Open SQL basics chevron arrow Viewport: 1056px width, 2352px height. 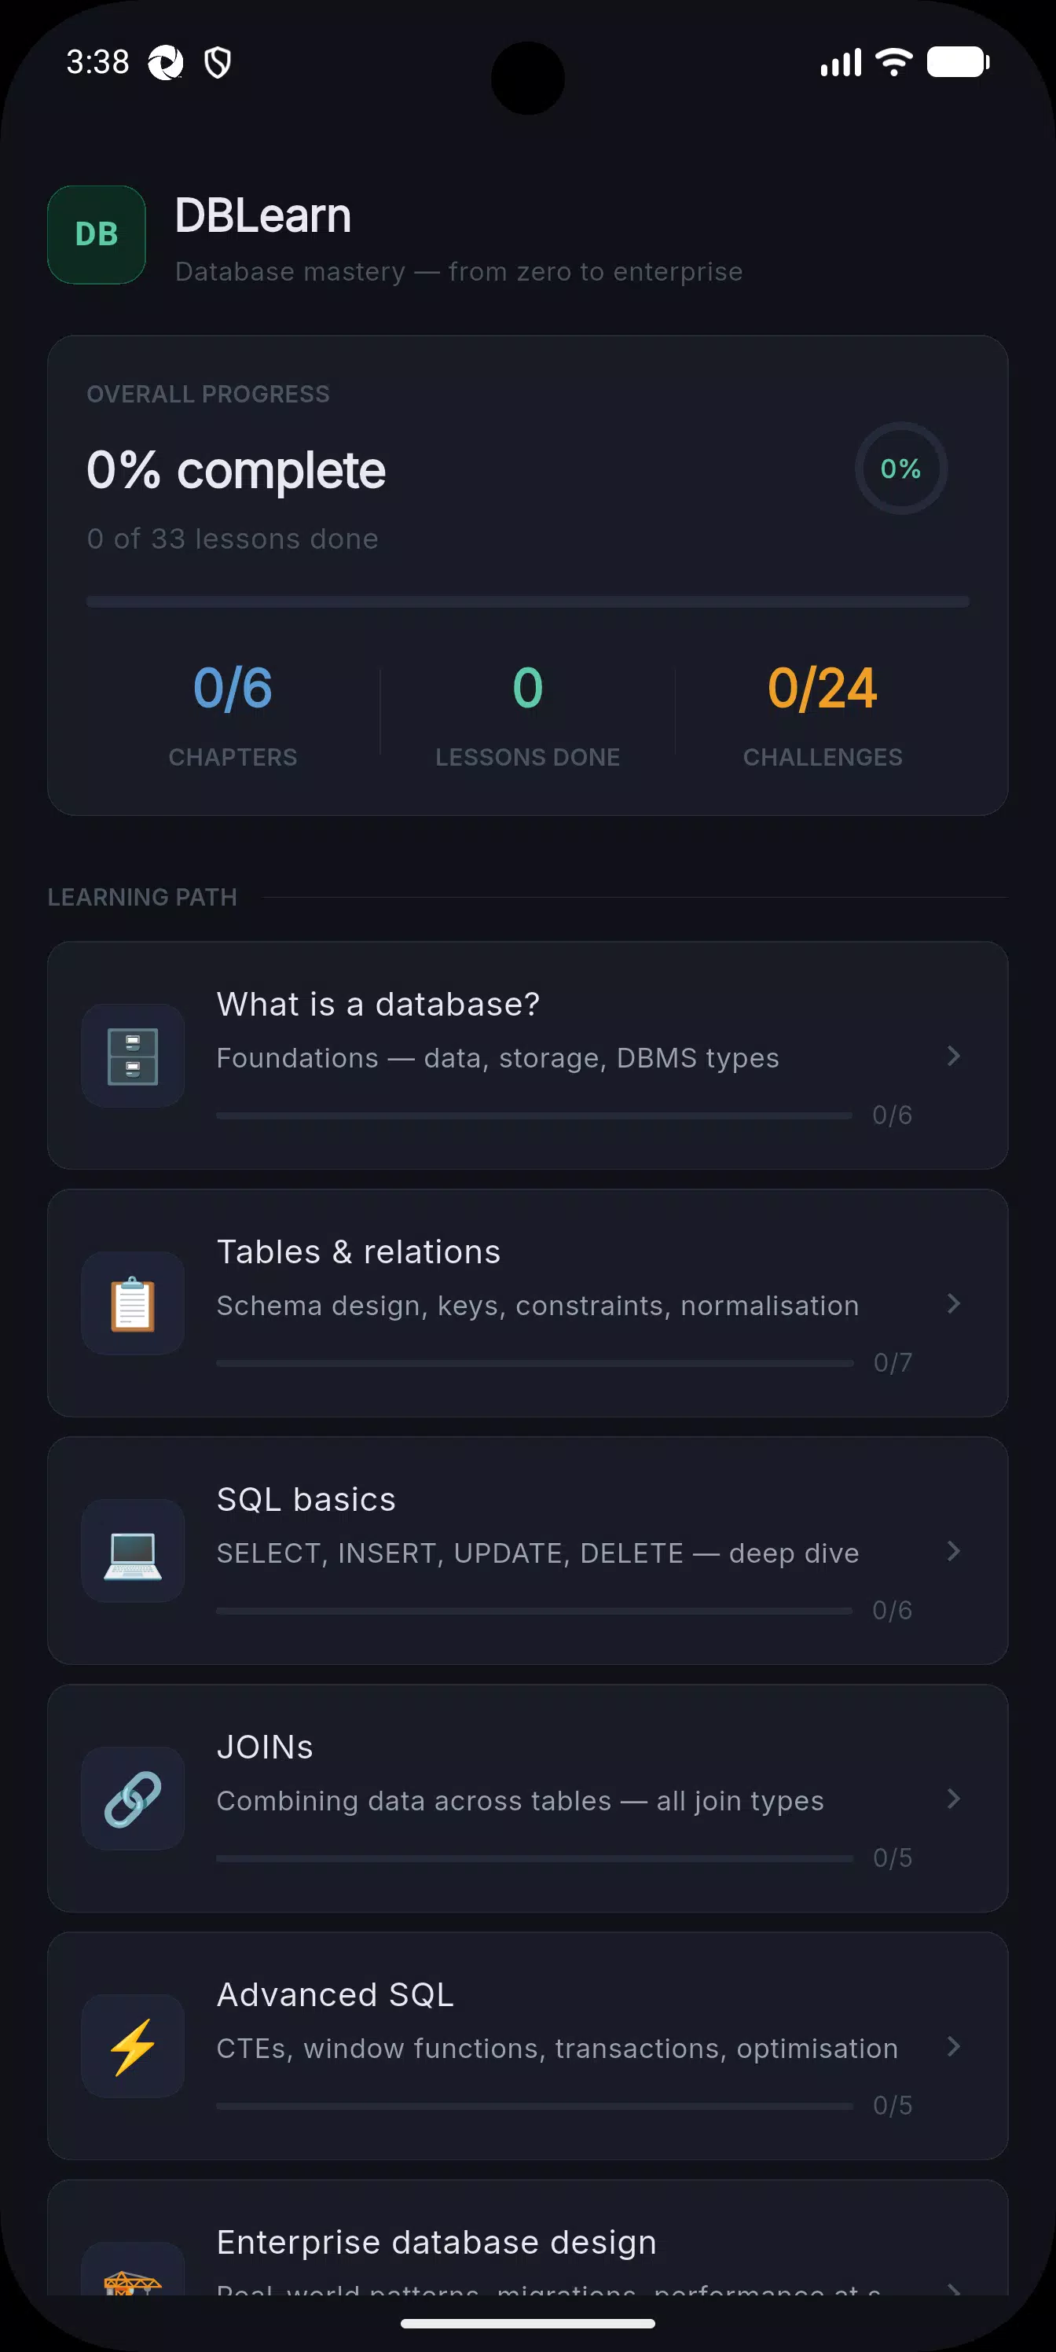954,1550
